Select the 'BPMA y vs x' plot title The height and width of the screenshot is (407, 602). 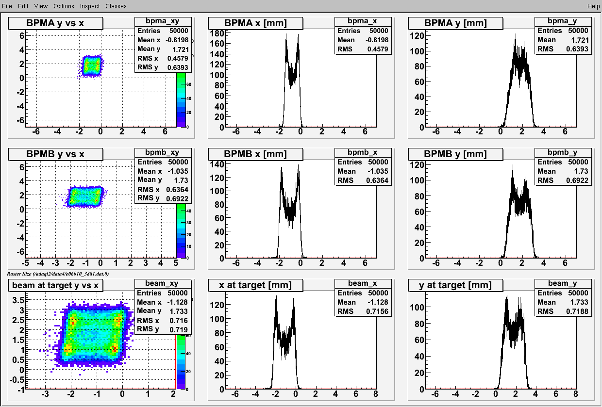pos(56,23)
